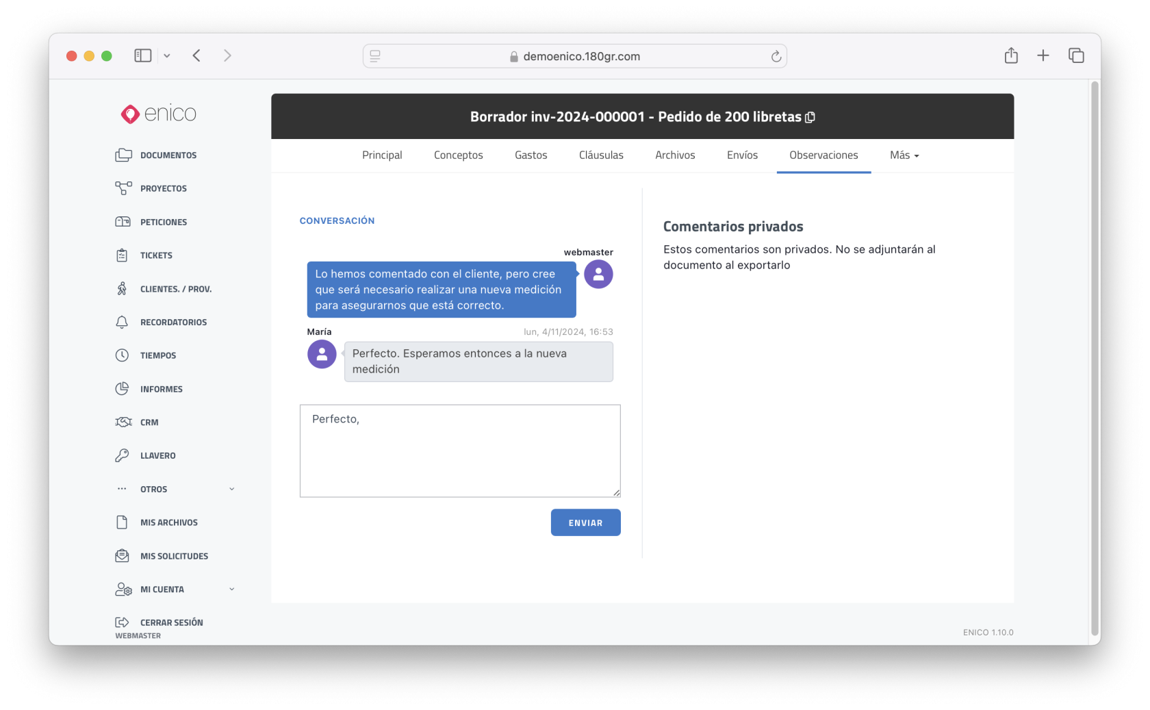
Task: Open Tickets clipboard icon
Action: tap(122, 255)
